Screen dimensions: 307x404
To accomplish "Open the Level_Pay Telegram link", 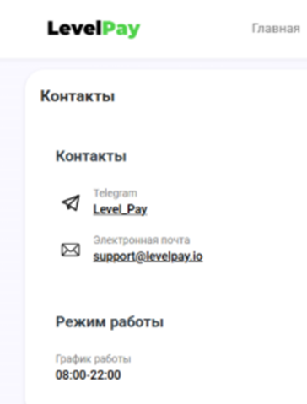I will pyautogui.click(x=120, y=209).
